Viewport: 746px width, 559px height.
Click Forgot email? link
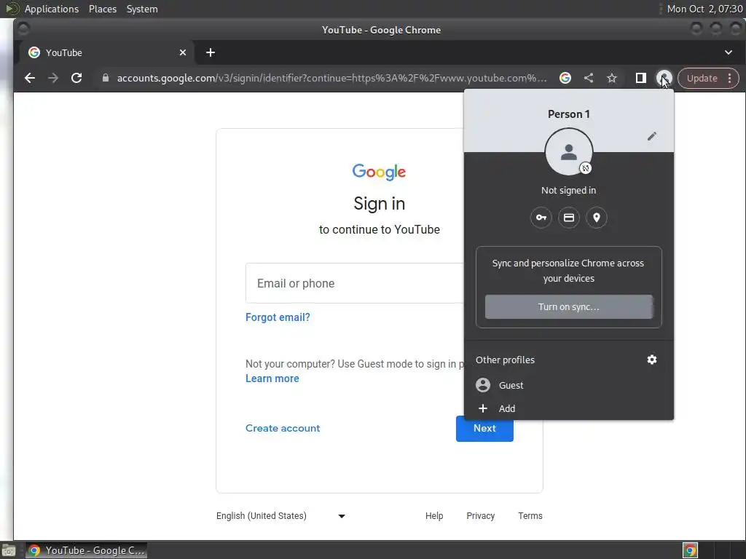coord(278,317)
